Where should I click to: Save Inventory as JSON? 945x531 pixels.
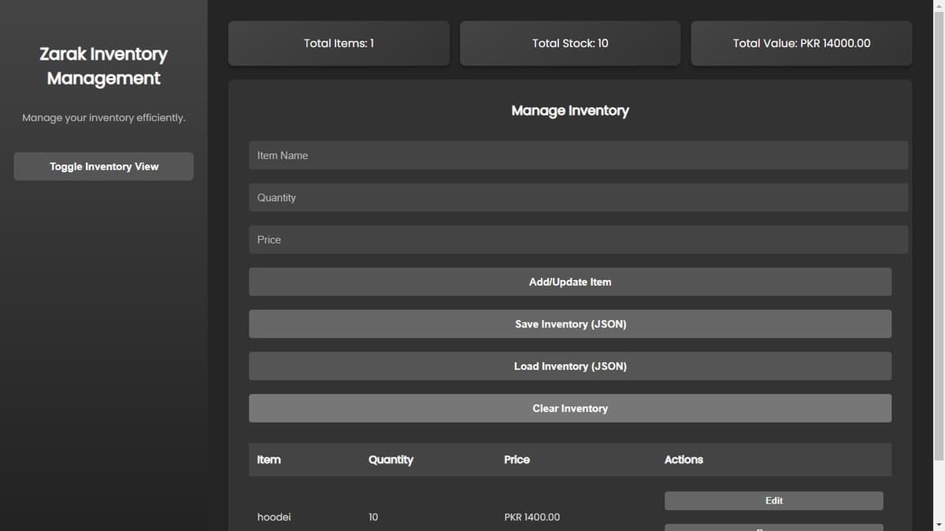click(x=570, y=324)
